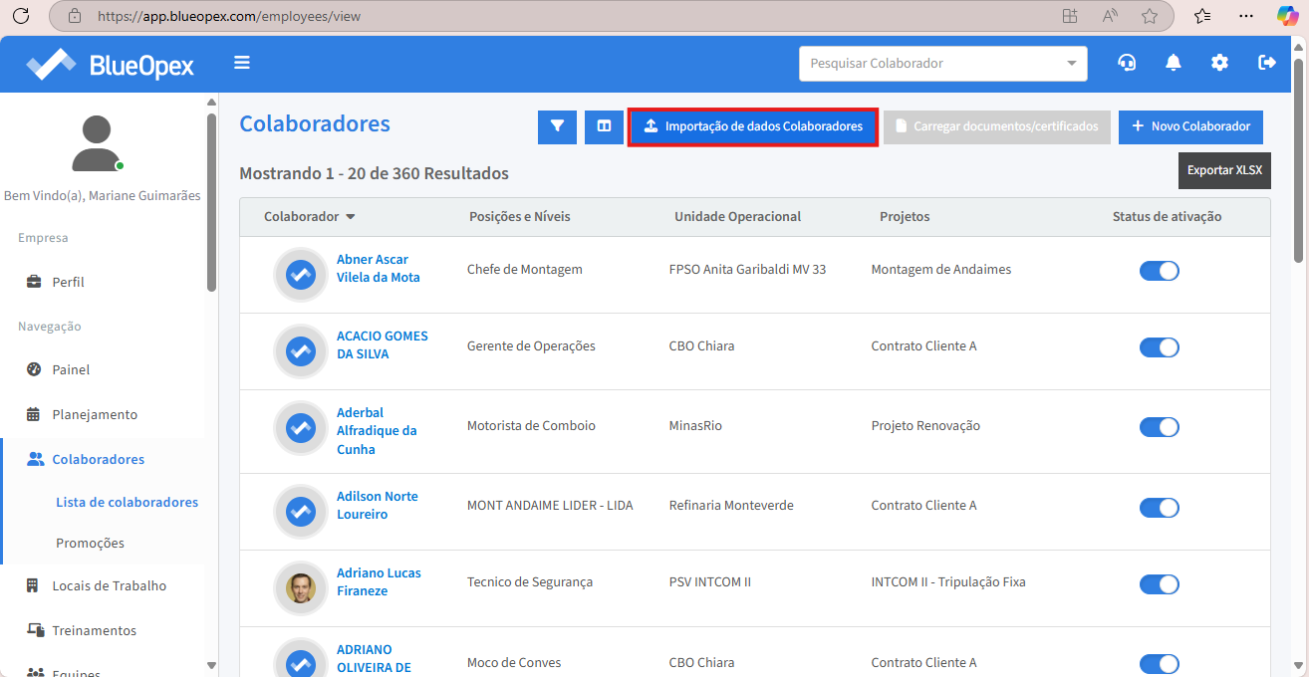Open ACACIO GOMES DA SILVA link

click(383, 345)
